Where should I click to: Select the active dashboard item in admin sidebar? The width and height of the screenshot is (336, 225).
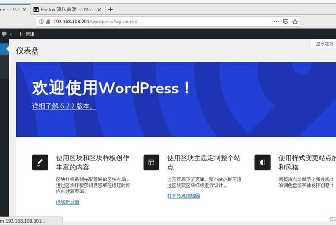pos(4,49)
